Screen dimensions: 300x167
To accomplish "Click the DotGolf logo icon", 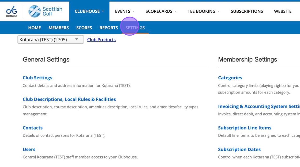I will pyautogui.click(x=12, y=11).
